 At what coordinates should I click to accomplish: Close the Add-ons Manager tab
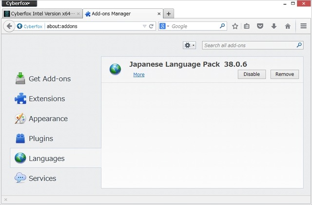click(159, 14)
